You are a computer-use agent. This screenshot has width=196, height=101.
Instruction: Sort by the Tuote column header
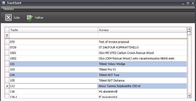(x=53, y=30)
